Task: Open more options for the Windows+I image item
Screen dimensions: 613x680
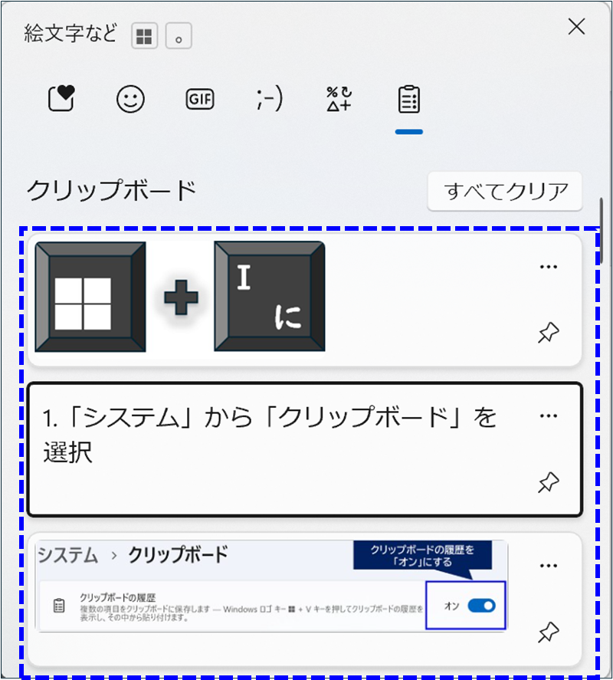Action: pos(548,267)
